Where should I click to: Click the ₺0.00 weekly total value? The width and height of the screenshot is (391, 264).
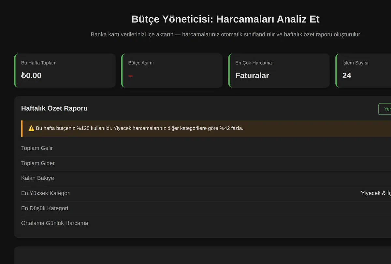31,76
